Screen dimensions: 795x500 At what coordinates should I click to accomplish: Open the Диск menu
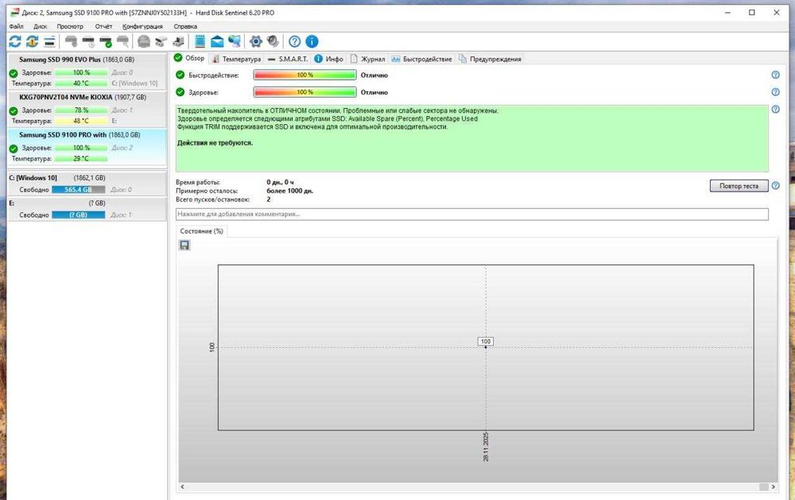click(40, 26)
